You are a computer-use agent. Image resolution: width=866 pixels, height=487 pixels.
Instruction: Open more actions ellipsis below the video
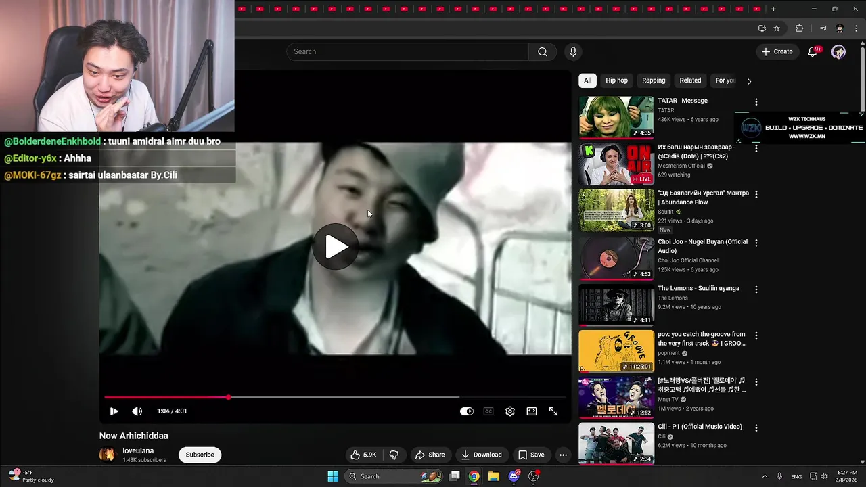[563, 455]
